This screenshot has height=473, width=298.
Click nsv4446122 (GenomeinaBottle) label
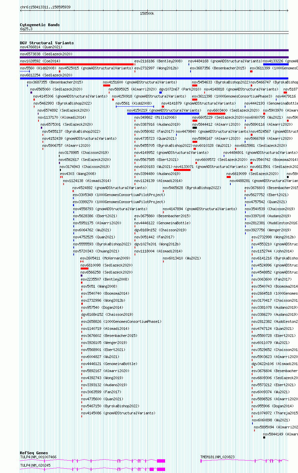point(162,223)
